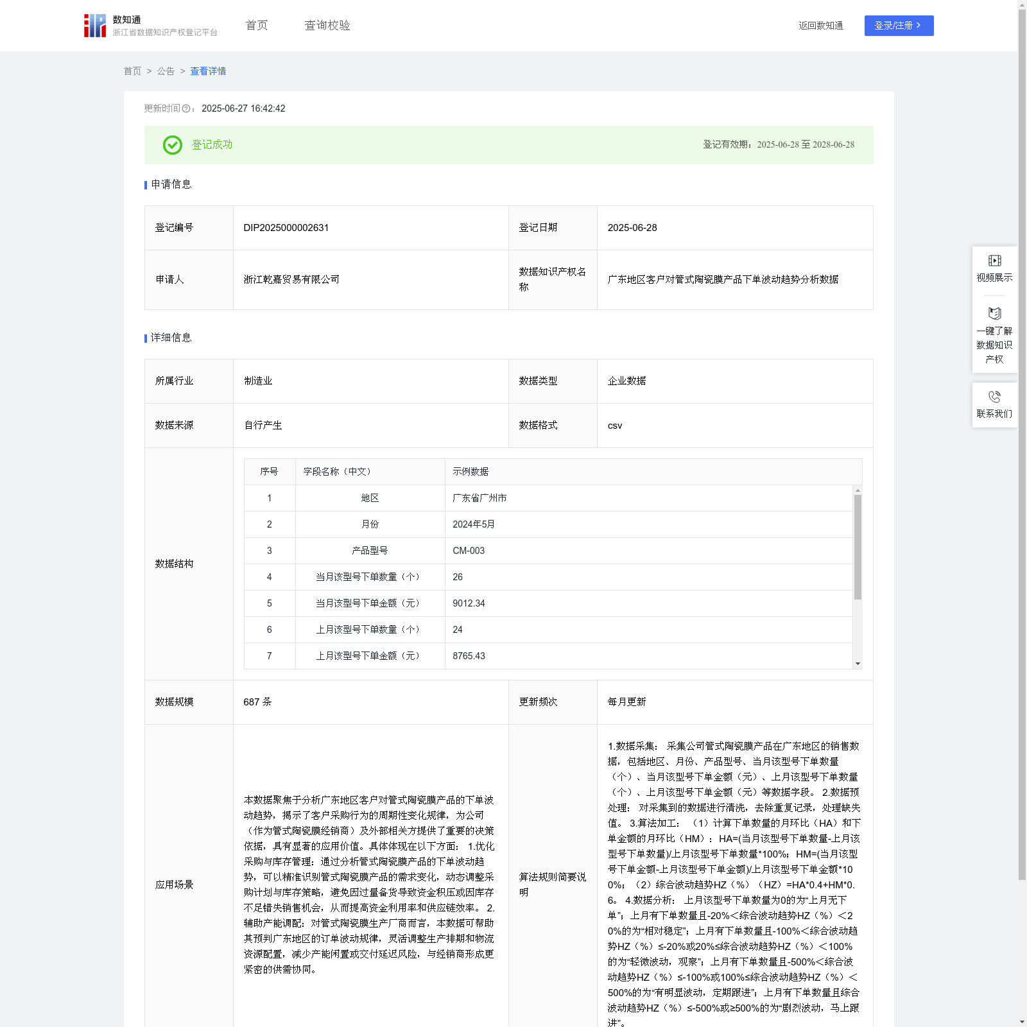Go to 公告 in the breadcrumb
Image resolution: width=1027 pixels, height=1027 pixels.
coord(166,71)
